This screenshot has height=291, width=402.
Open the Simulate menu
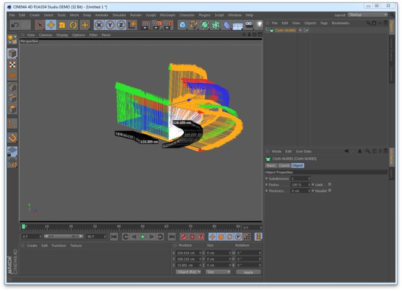(119, 15)
